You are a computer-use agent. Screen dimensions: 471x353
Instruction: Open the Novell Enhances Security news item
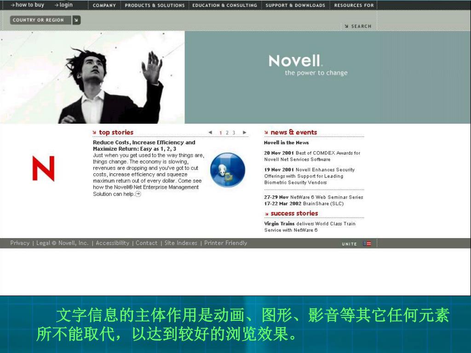[x=310, y=176]
